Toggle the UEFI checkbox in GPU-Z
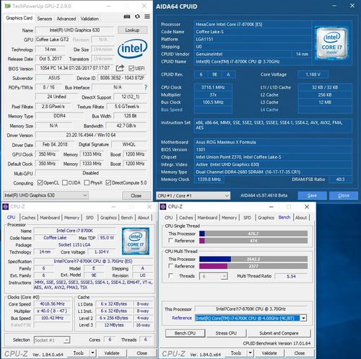Image resolution: width=361 pixels, height=359 pixels. coord(131,68)
